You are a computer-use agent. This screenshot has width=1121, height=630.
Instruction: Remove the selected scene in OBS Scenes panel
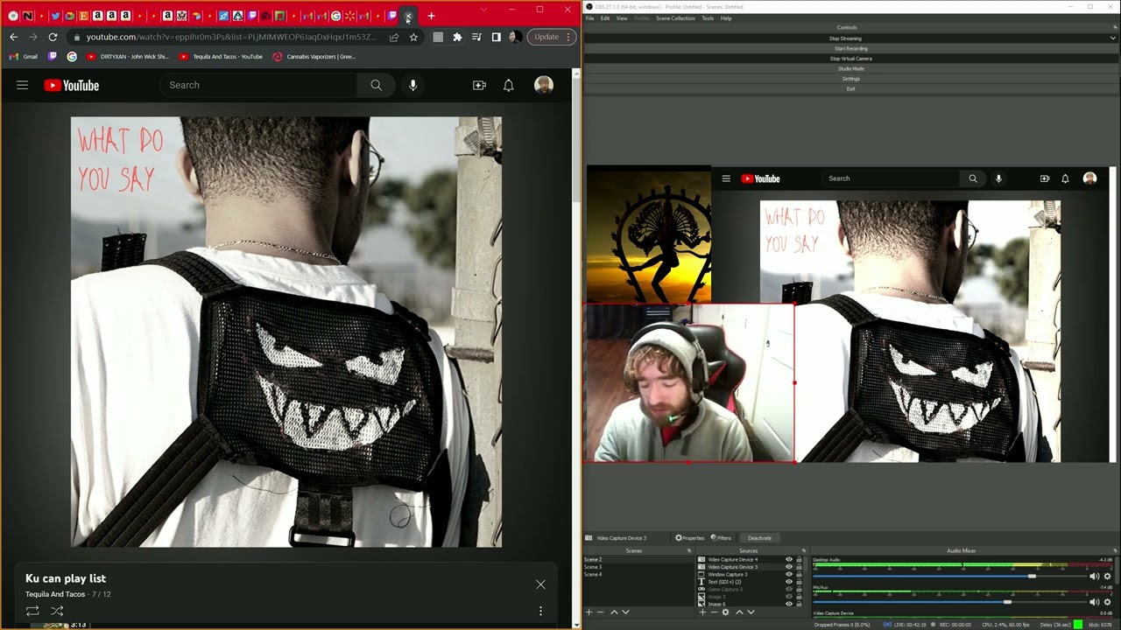(x=600, y=612)
